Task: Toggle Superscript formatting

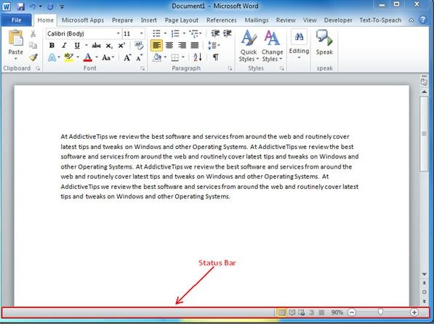Action: click(x=121, y=45)
